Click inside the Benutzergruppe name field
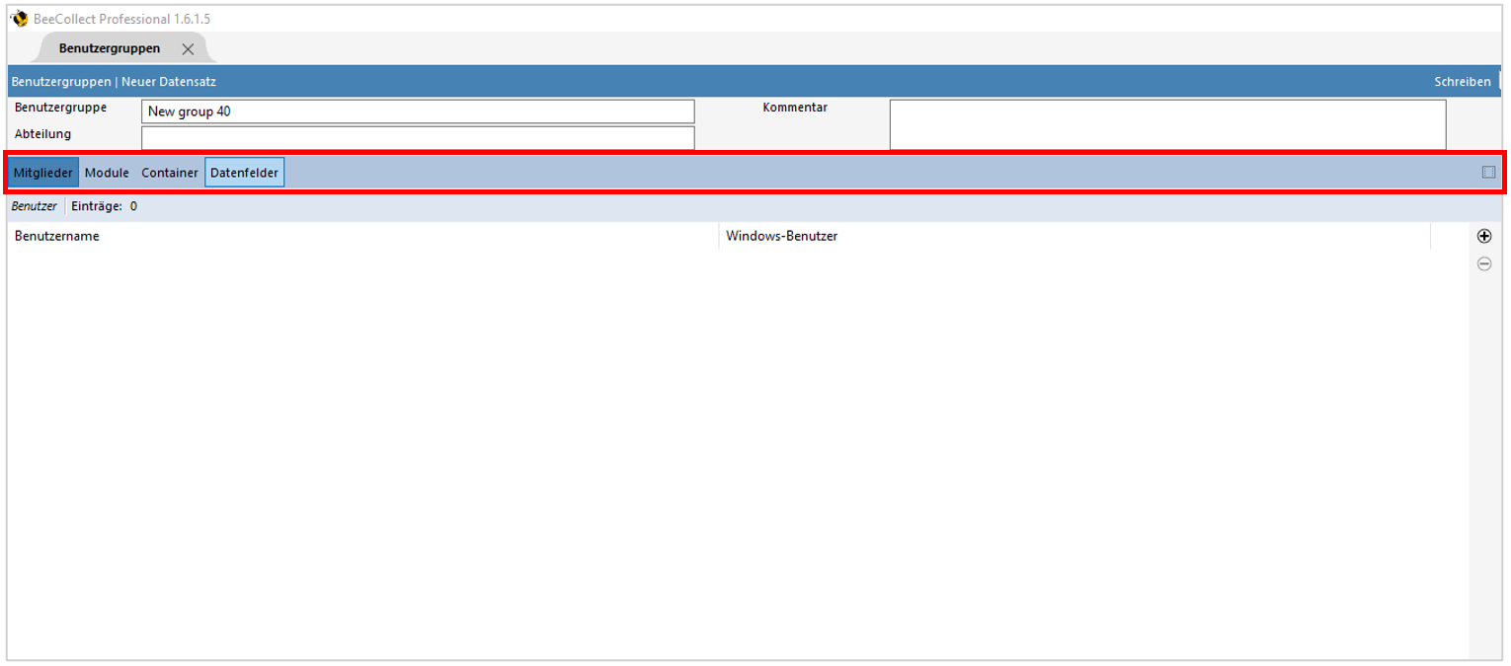Screen dimensions: 1511x666 pyautogui.click(x=415, y=111)
